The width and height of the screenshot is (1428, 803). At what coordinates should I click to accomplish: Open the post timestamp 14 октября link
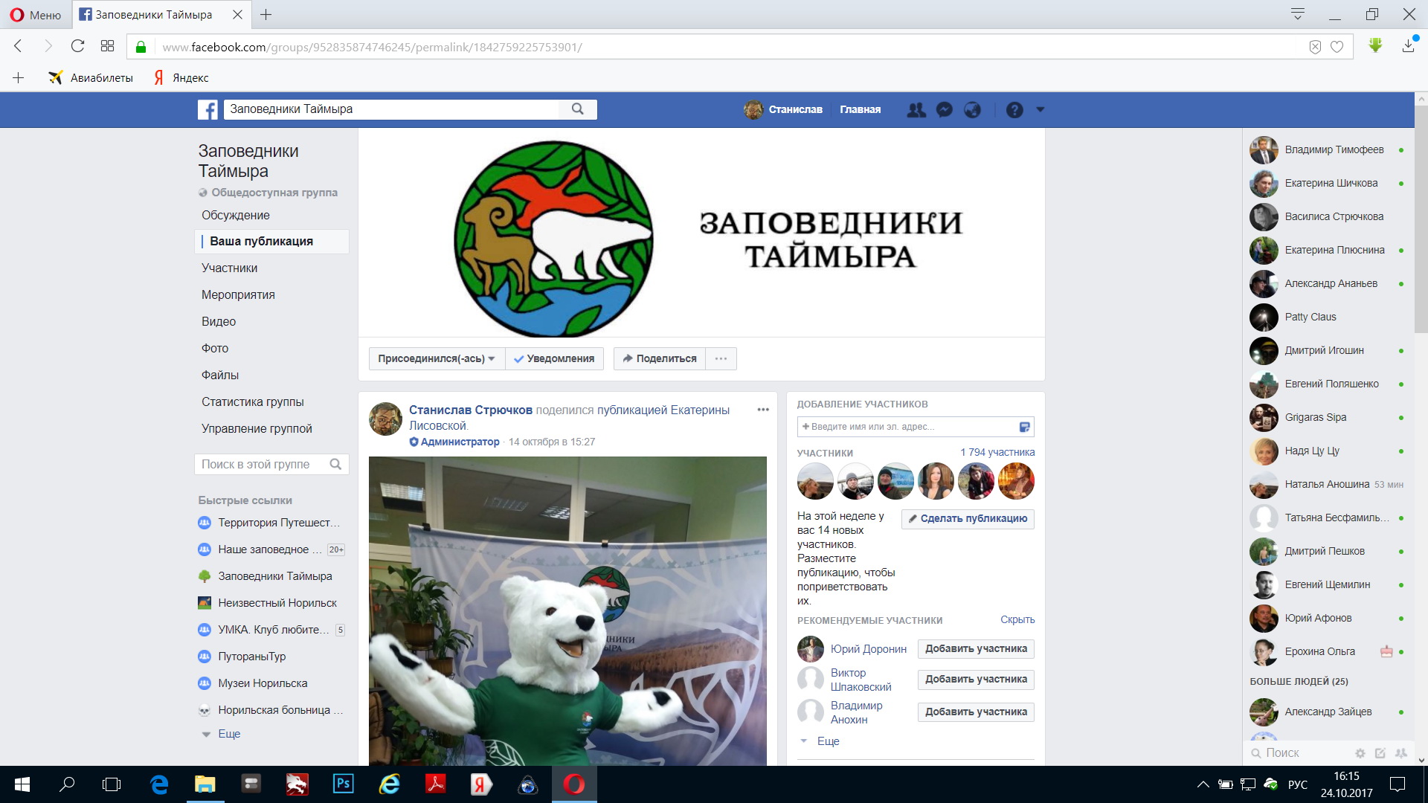coord(552,442)
